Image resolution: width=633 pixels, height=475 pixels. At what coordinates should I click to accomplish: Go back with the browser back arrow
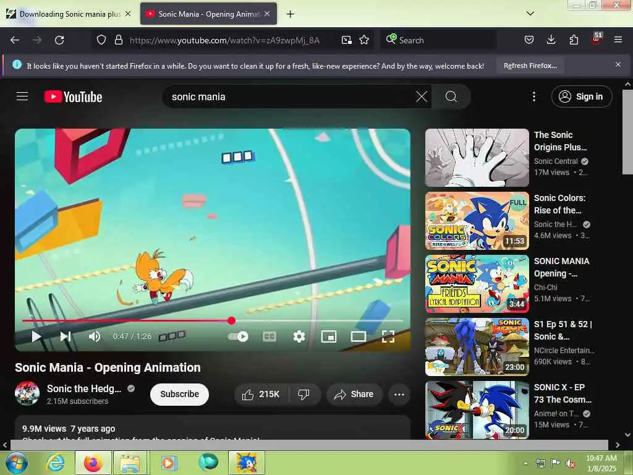tap(15, 40)
